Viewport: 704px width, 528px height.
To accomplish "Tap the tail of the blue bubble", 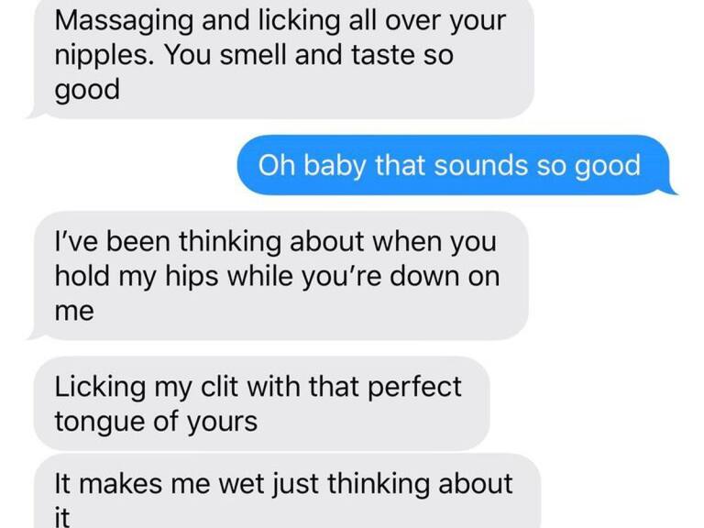I will [x=671, y=190].
